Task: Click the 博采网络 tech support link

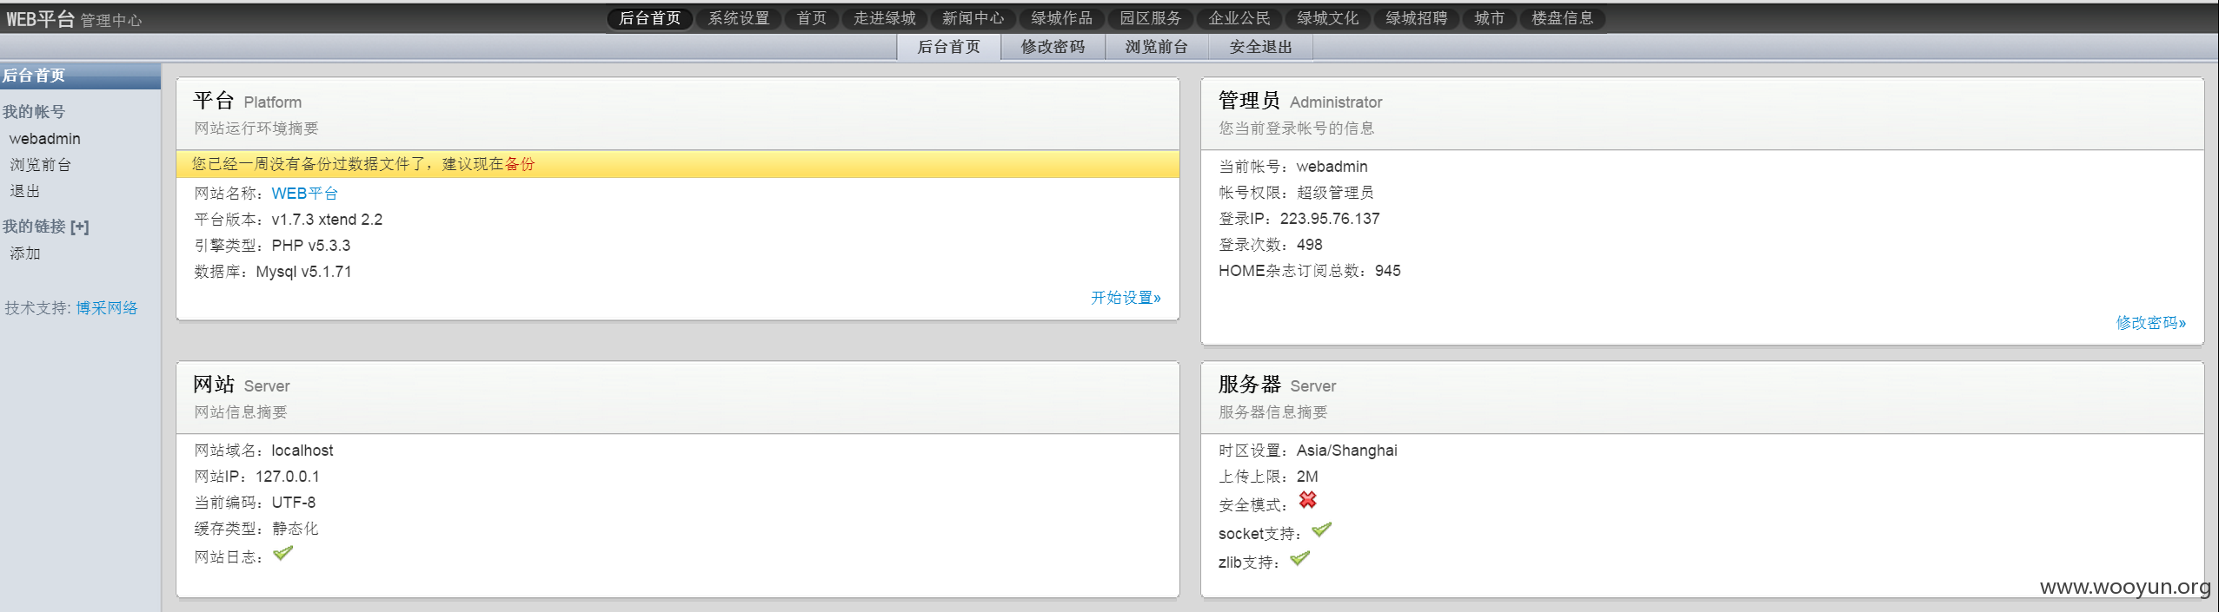Action: (x=106, y=308)
